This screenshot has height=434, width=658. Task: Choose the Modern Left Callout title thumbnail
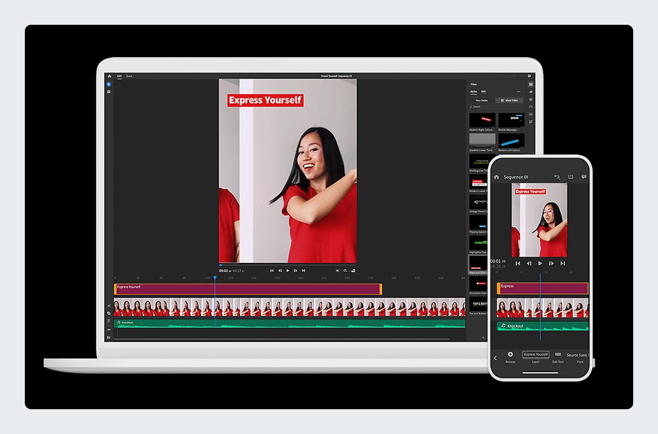click(511, 140)
